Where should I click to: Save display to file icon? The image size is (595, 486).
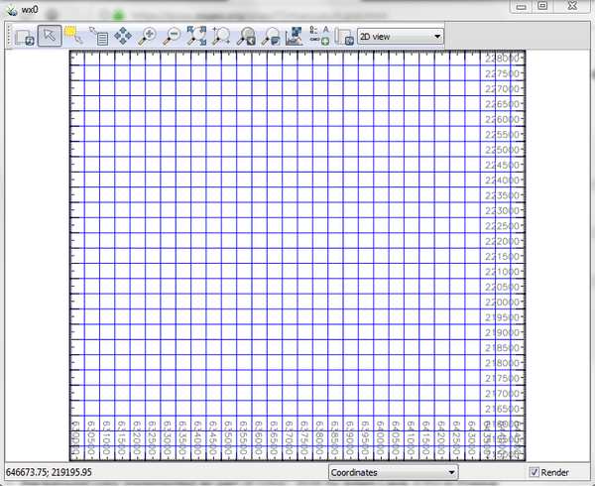pos(344,37)
